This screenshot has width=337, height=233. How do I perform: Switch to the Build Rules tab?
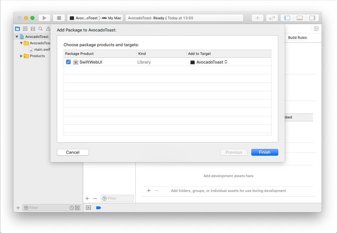(x=297, y=38)
